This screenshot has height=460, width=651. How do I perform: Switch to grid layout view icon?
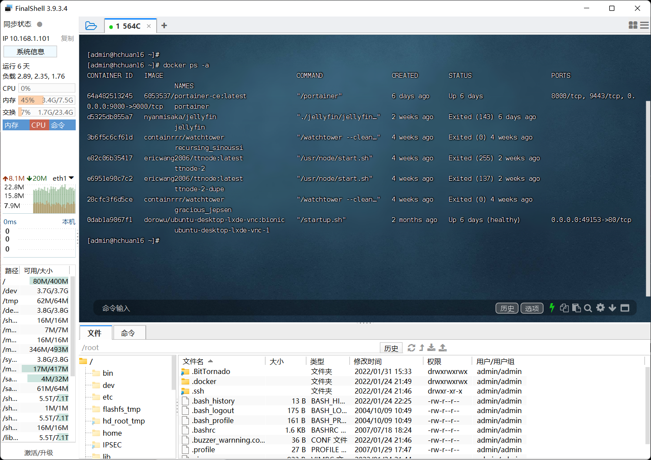(633, 25)
